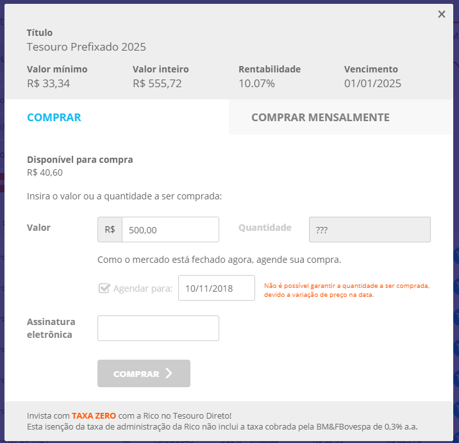The height and width of the screenshot is (443, 459).
Task: Select the title Tesouro Prefixado 2025
Action: click(87, 47)
